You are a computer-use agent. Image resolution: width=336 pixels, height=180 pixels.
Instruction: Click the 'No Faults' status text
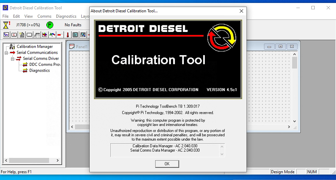pyautogui.click(x=73, y=25)
